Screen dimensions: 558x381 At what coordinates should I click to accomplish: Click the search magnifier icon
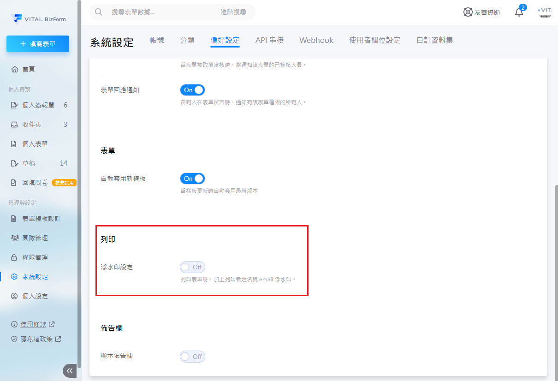point(98,12)
